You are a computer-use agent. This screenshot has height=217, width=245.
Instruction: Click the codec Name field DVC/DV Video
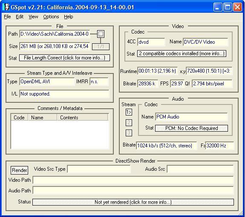(x=205, y=42)
